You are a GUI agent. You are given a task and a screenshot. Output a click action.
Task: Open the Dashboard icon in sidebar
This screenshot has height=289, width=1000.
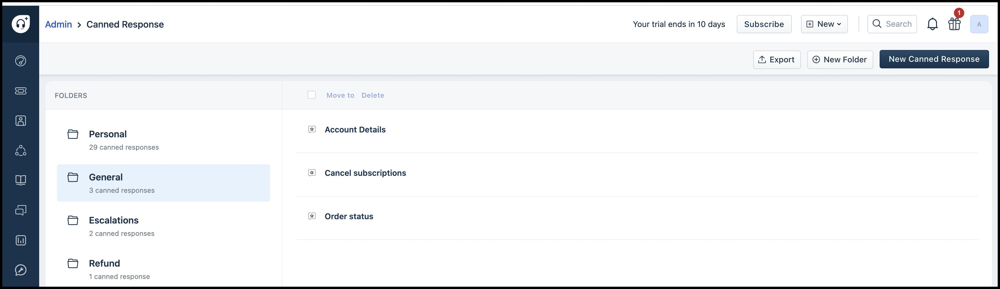click(20, 61)
